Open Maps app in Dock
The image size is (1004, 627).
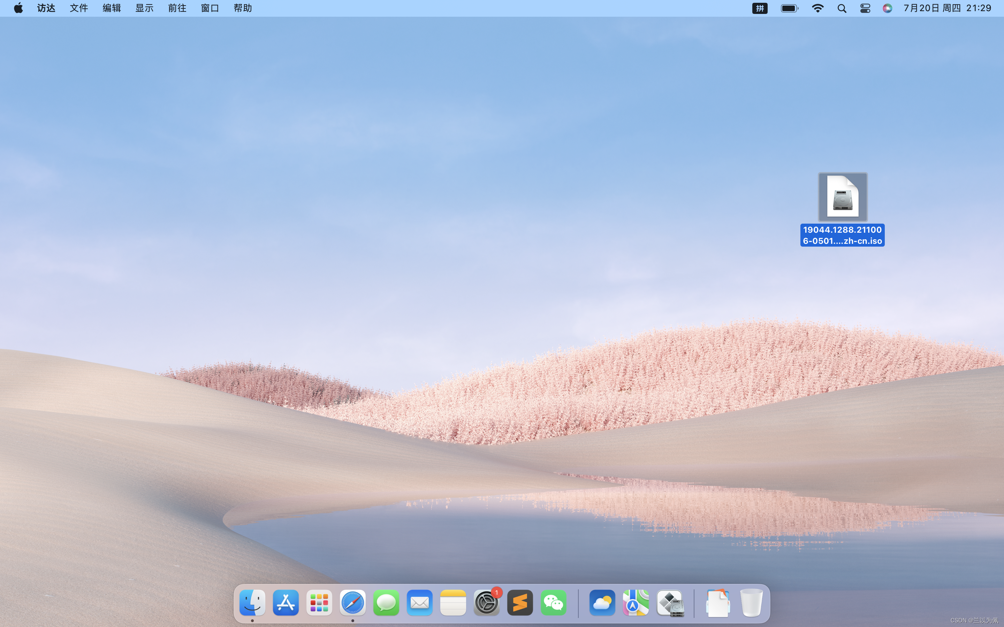(636, 603)
